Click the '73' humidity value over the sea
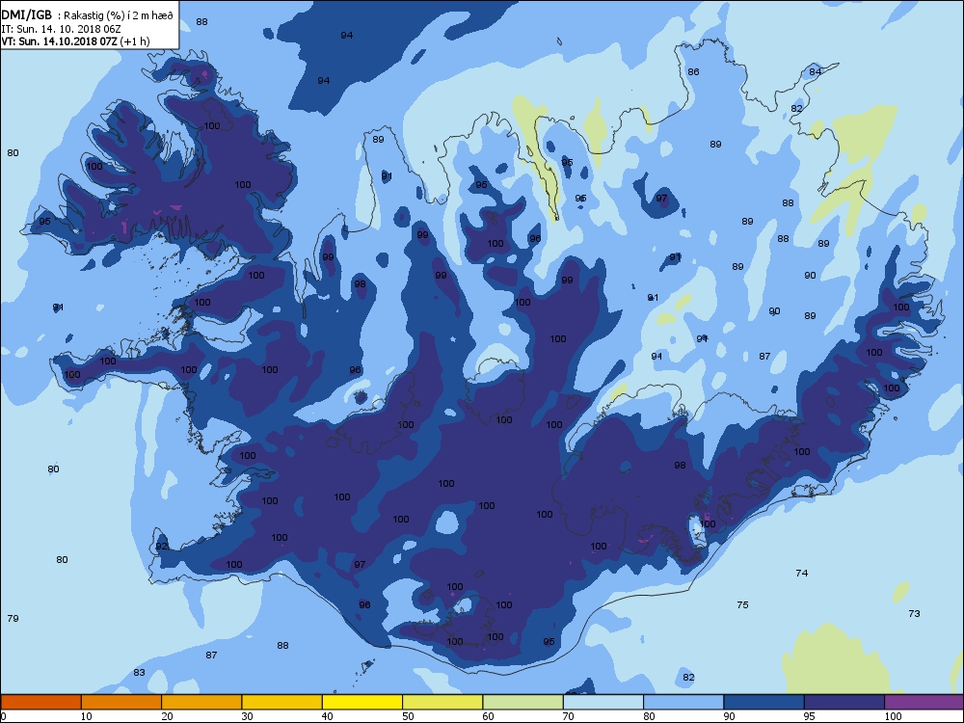 [914, 613]
